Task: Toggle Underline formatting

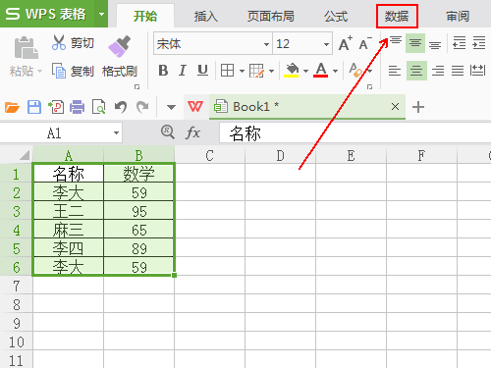Action: point(202,71)
